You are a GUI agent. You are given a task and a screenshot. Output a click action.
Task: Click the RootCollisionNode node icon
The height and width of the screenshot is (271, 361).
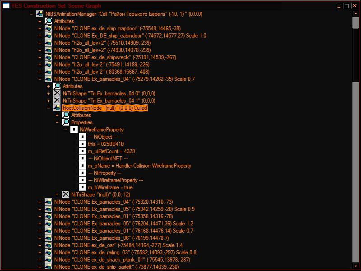pos(57,108)
